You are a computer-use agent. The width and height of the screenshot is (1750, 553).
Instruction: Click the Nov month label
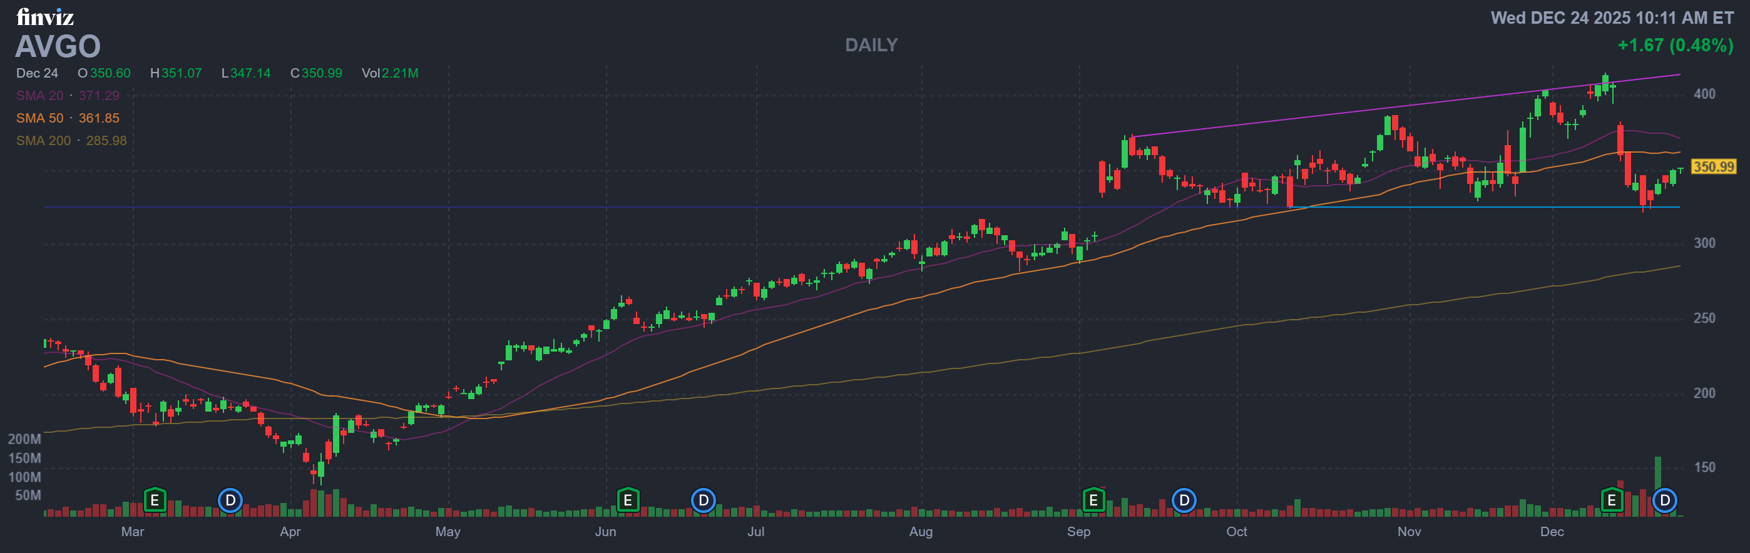[x=1409, y=531]
